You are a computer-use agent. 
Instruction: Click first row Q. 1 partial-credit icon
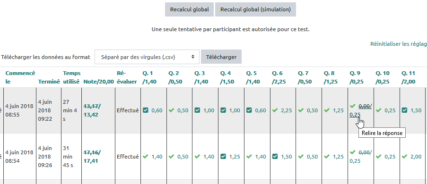point(146,110)
